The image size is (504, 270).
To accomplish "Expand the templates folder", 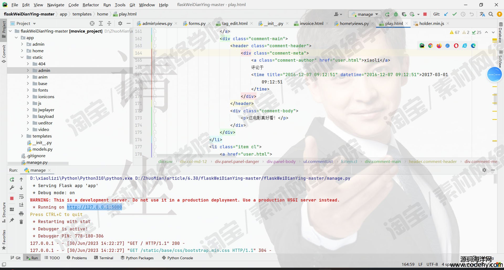I will point(22,136).
